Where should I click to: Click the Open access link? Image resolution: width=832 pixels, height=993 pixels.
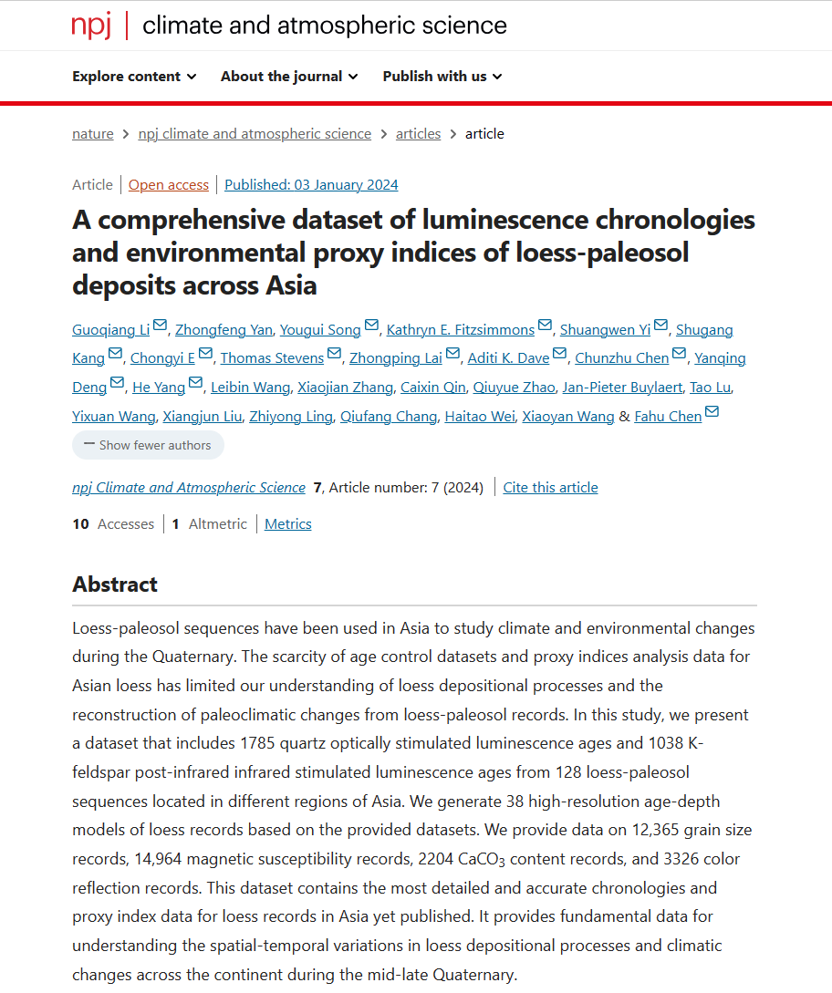tap(169, 185)
